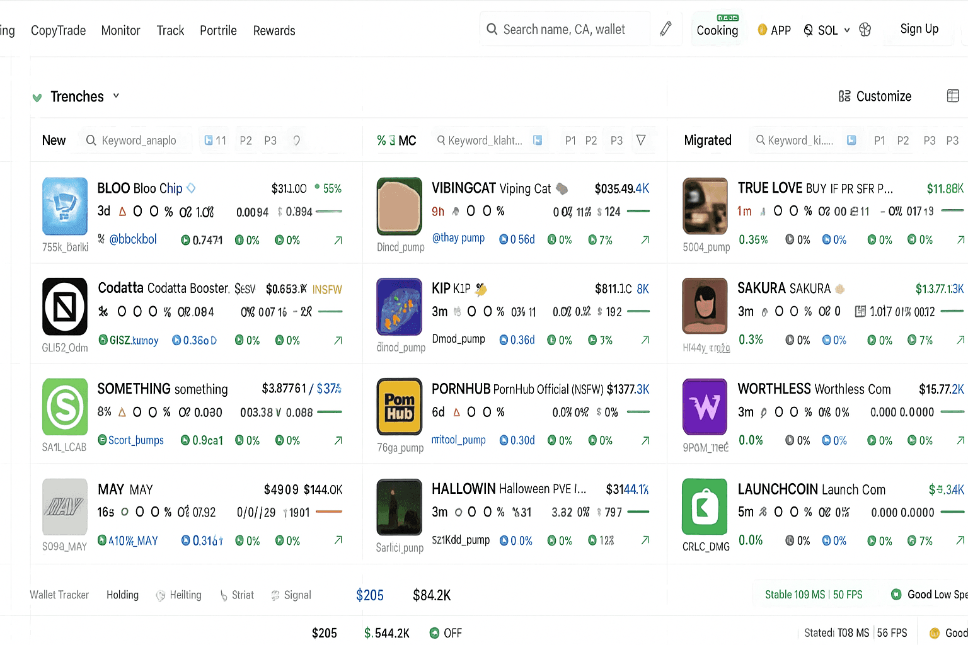968x645 pixels.
Task: Open the SAKURA token thumbnail
Action: tap(705, 306)
